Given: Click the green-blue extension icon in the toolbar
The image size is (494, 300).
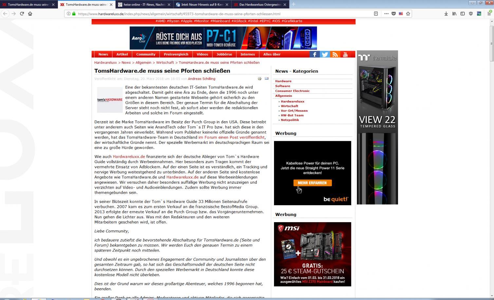Looking at the screenshot, I should click(x=479, y=14).
